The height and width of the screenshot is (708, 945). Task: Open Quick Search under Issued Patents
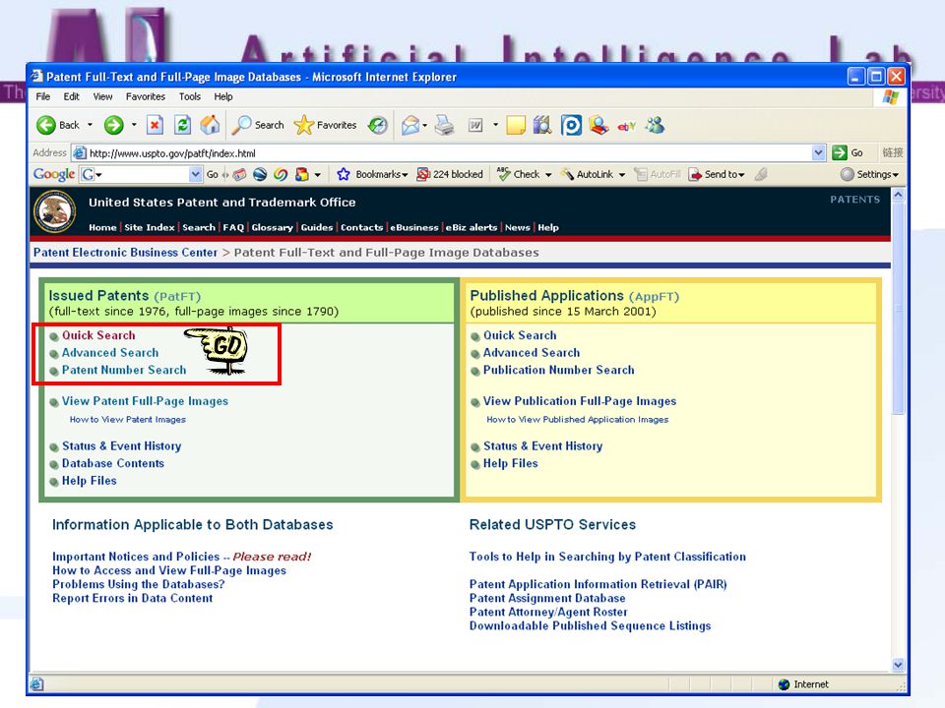[98, 335]
